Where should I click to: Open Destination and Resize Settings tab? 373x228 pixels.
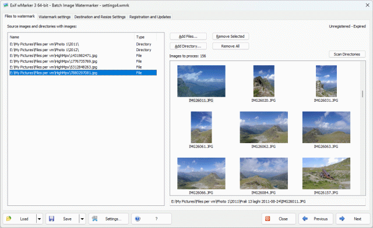tap(100, 17)
